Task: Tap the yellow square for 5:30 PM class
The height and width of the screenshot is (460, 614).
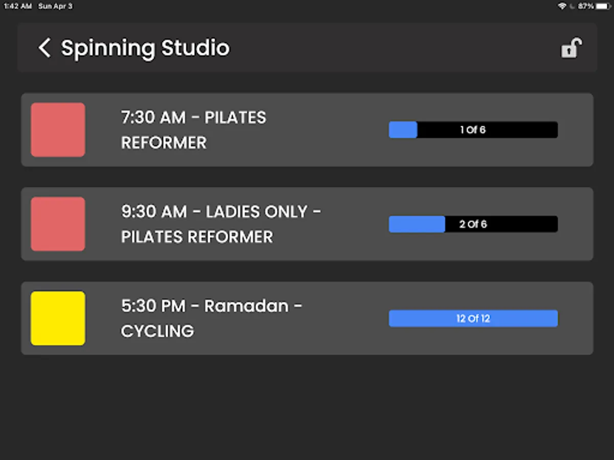Action: [x=58, y=318]
